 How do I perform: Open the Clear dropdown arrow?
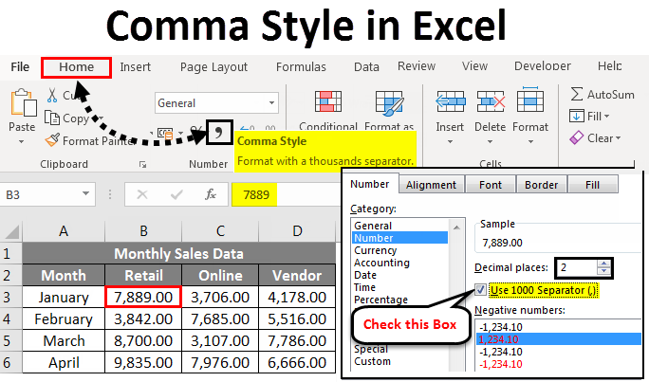(618, 138)
